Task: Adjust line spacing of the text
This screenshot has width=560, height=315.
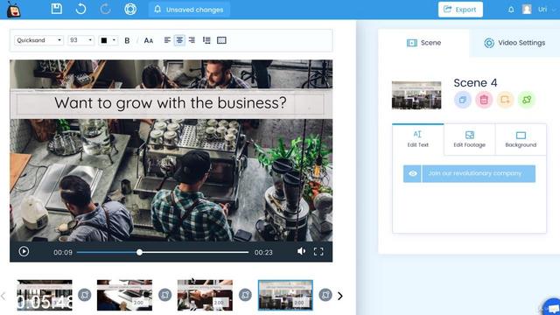Action: click(x=206, y=40)
